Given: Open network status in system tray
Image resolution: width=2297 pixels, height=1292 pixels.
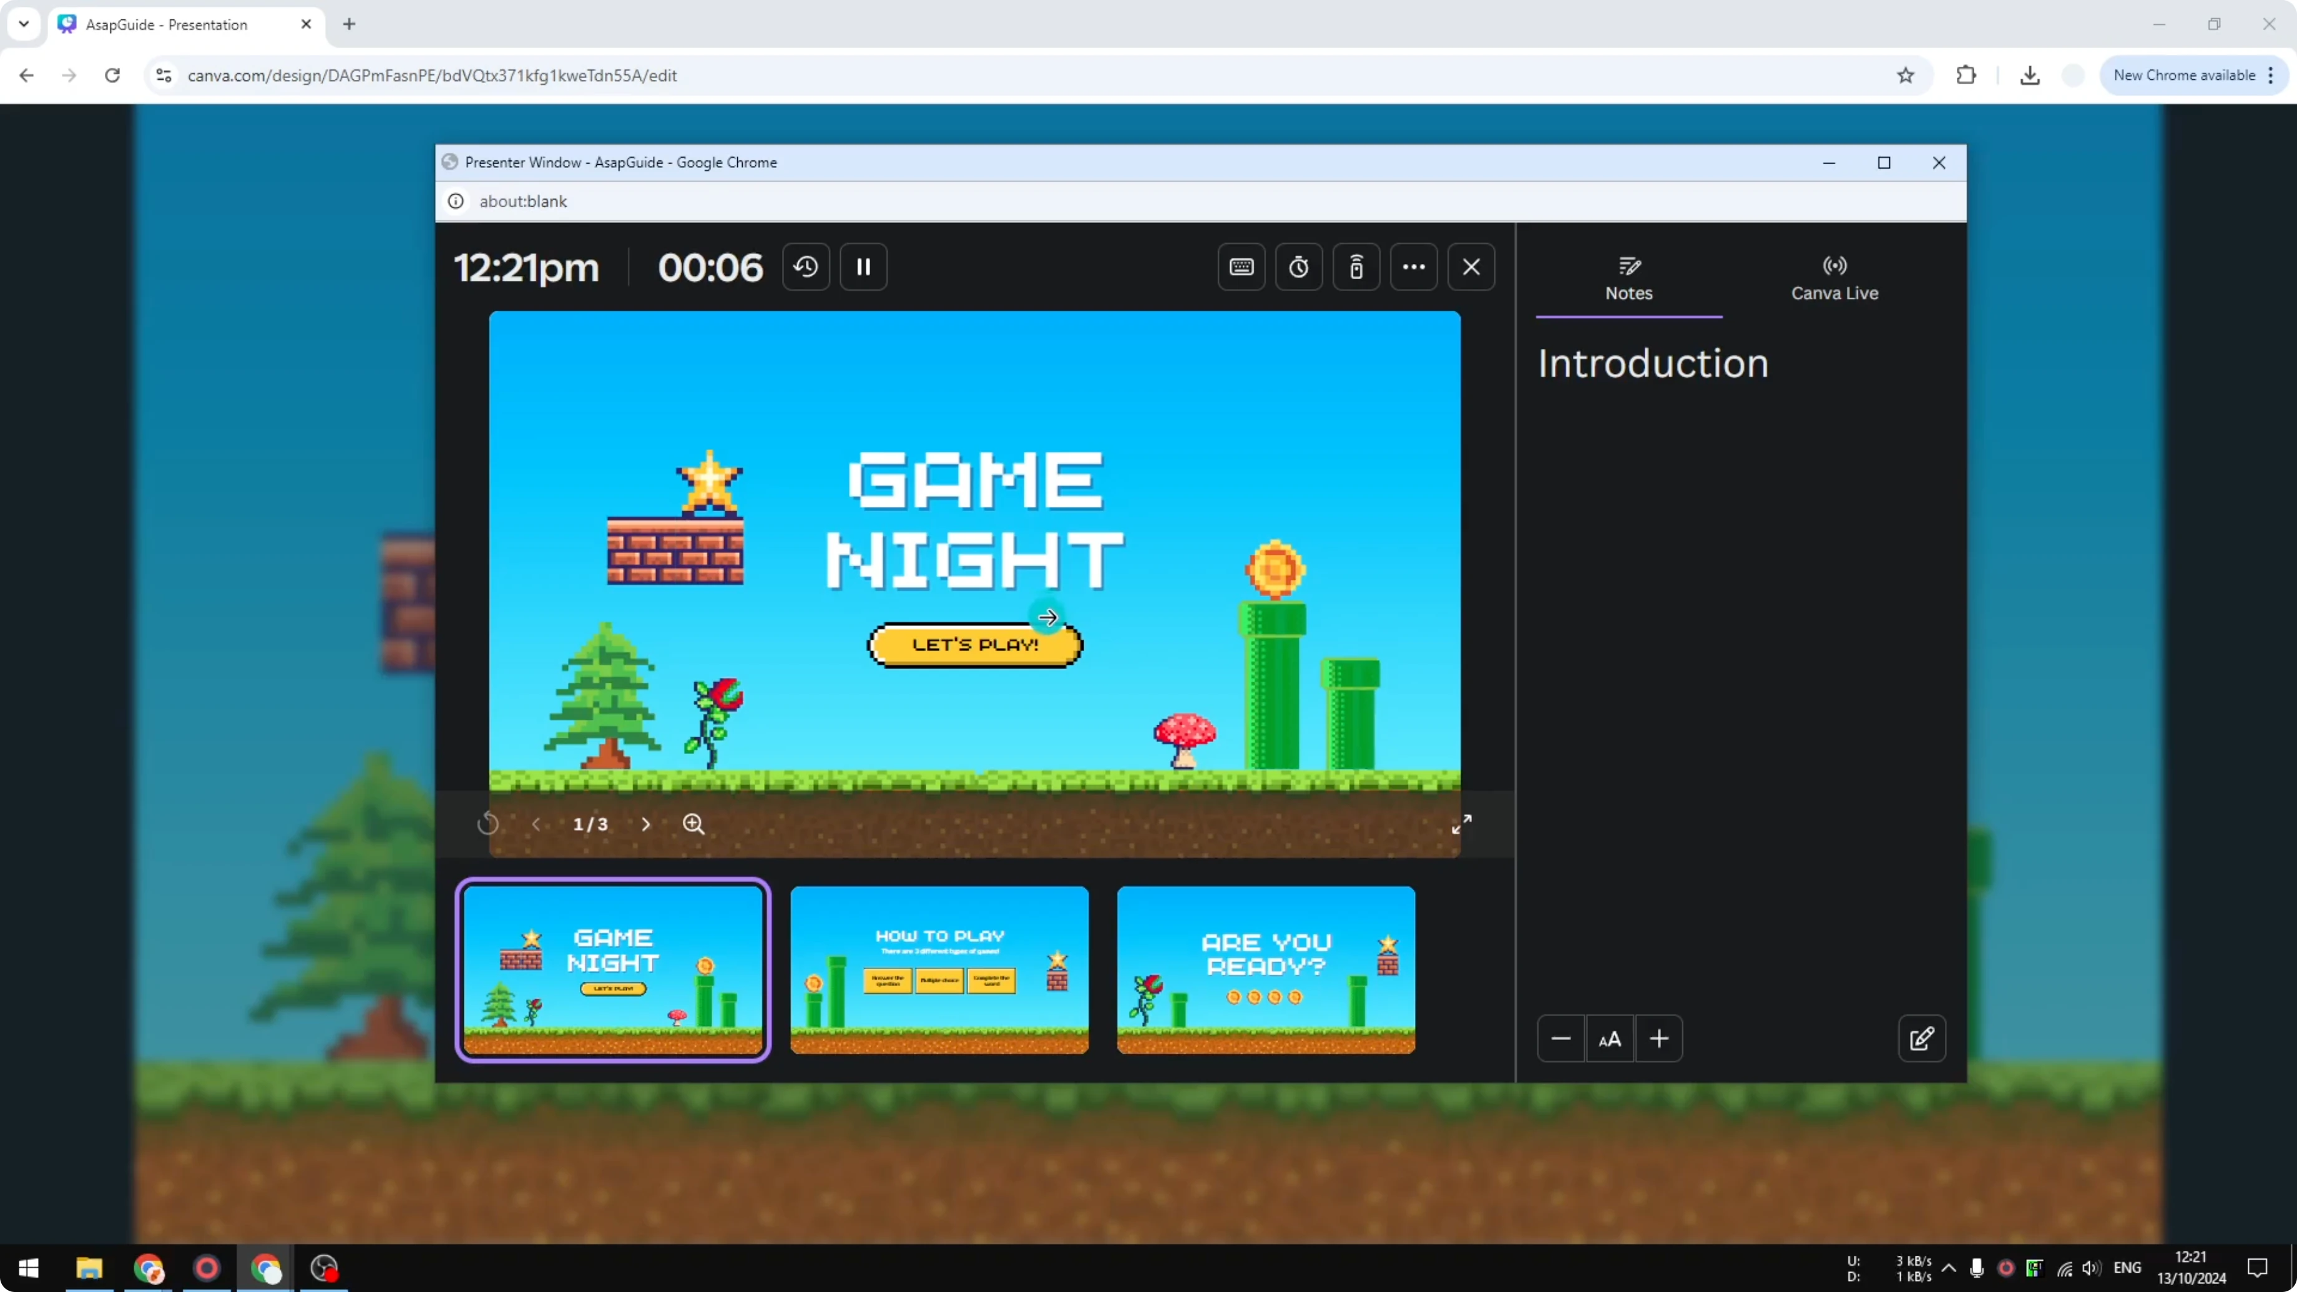Looking at the screenshot, I should click(2064, 1268).
